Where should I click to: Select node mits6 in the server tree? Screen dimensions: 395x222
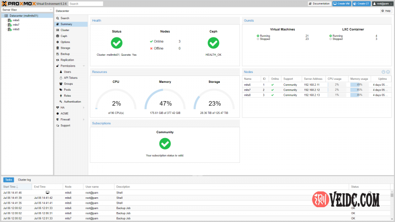[x=16, y=20]
